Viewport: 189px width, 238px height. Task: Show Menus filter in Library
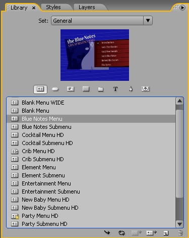click(40, 89)
